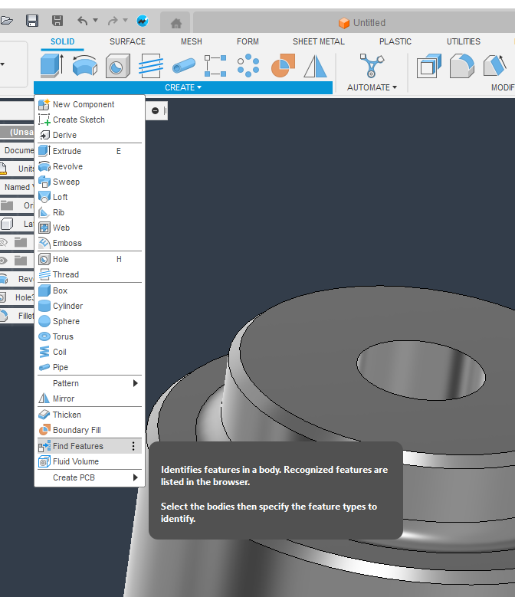Click the Home tab icon
Image resolution: width=515 pixels, height=597 pixels.
tap(175, 24)
